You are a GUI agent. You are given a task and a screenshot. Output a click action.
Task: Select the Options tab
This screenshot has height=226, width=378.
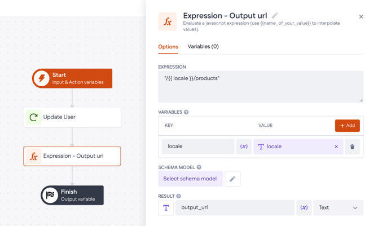click(x=168, y=47)
